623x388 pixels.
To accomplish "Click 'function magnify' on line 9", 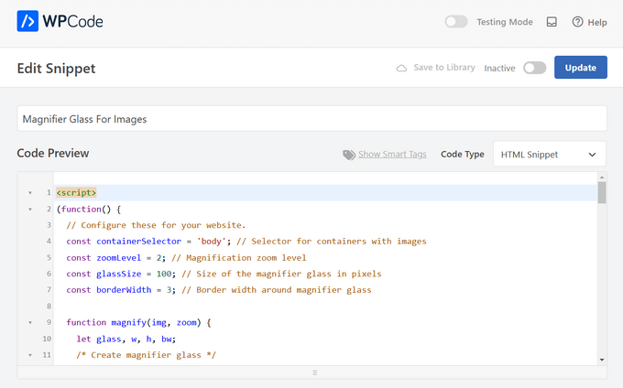I will (x=106, y=322).
